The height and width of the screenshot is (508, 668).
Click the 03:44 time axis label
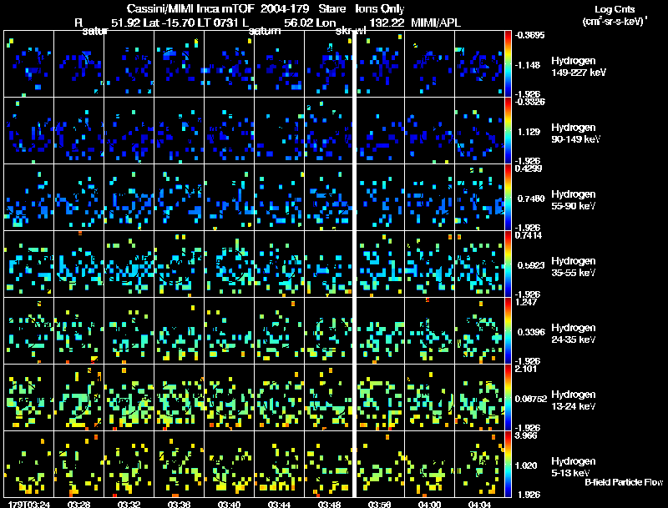[x=280, y=504]
